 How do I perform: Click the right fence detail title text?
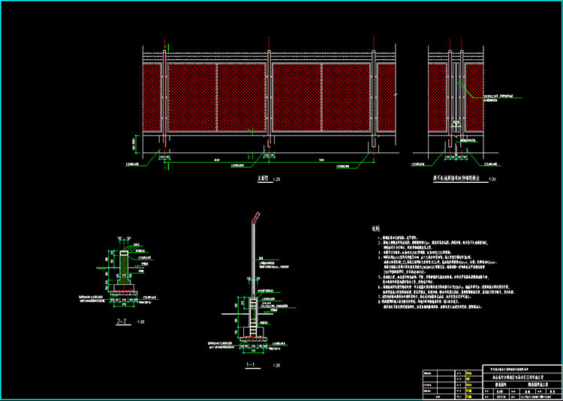click(455, 179)
